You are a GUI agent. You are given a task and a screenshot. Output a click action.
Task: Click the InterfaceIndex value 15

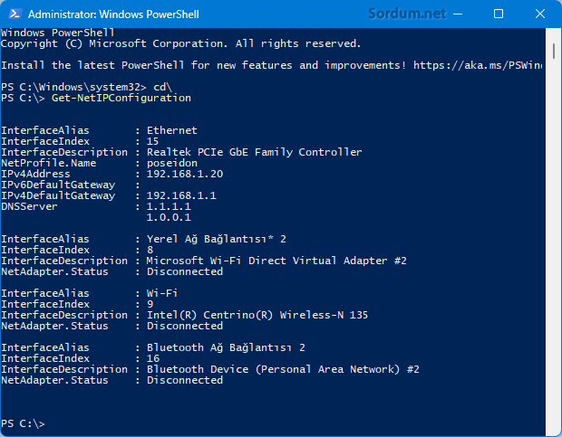coord(152,141)
